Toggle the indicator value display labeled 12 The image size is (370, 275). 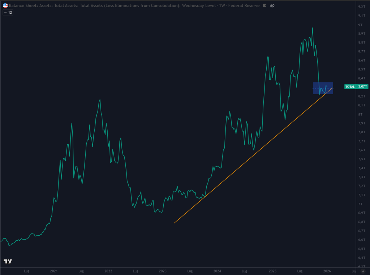click(x=10, y=12)
